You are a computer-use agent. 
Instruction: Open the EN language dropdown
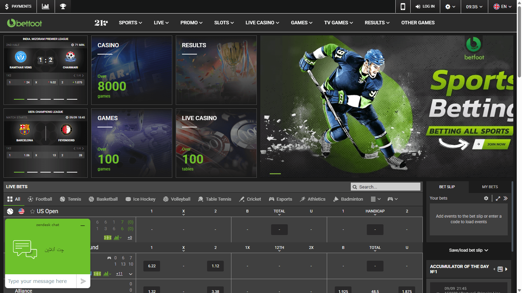point(503,6)
